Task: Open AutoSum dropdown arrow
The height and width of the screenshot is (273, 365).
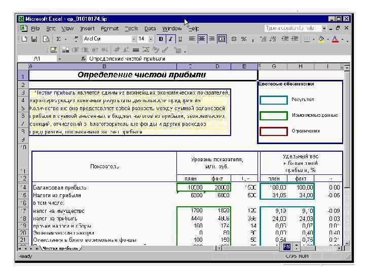Action: (65, 39)
